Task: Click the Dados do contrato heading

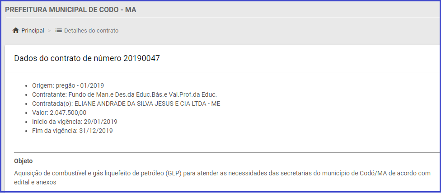Action: point(68,58)
